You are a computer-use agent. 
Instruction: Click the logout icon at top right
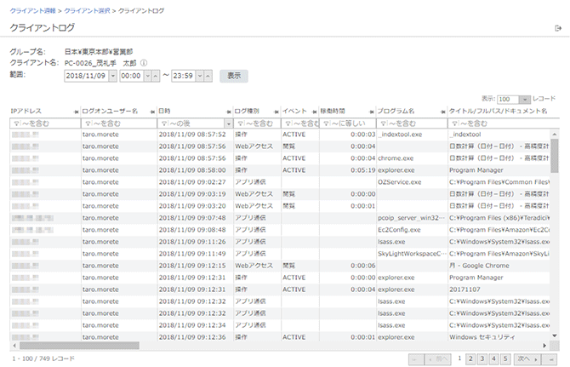pos(557,29)
